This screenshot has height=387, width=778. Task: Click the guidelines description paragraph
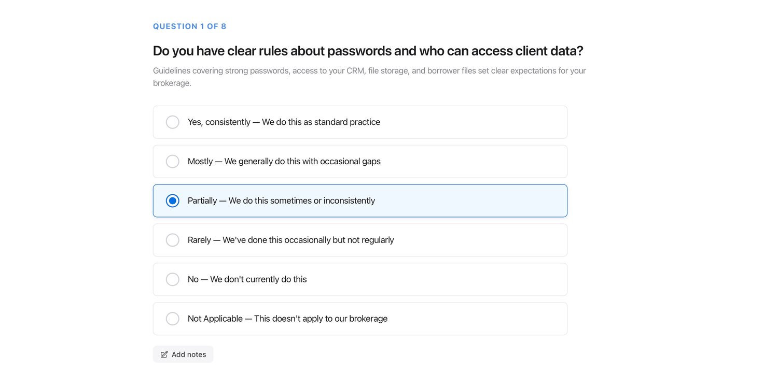[x=369, y=77]
